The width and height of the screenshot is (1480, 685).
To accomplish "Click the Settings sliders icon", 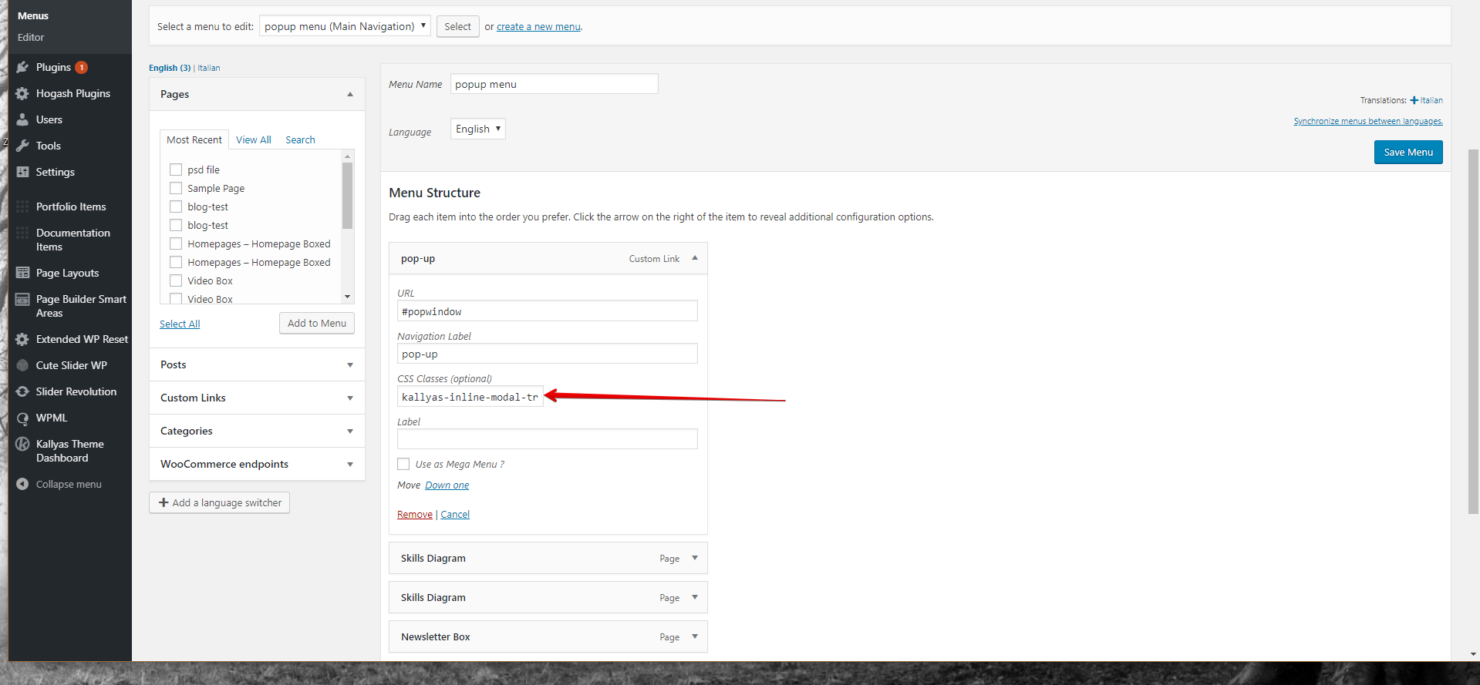I will point(22,172).
